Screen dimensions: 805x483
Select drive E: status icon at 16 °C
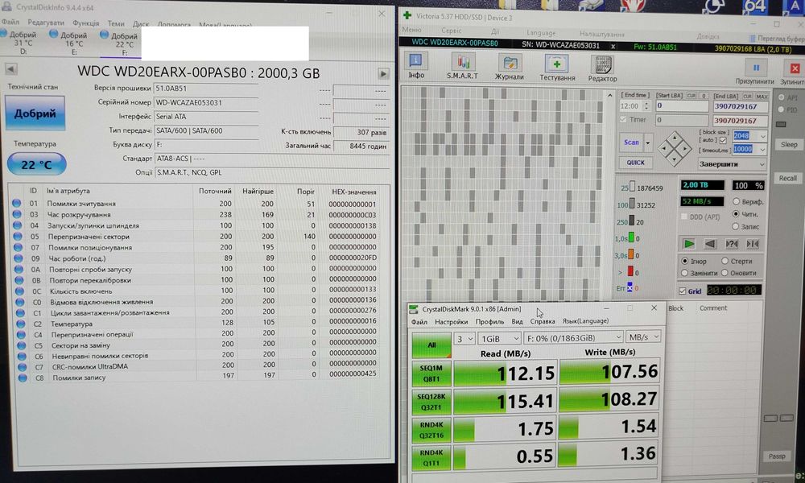click(x=53, y=34)
